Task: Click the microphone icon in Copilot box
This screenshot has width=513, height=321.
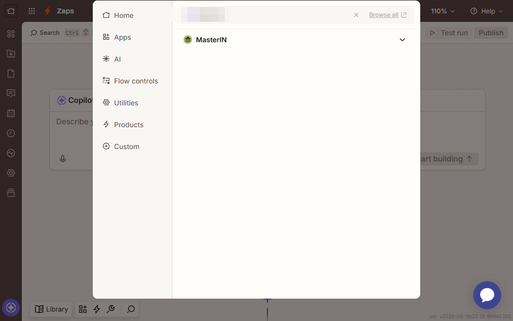Action: (x=63, y=159)
